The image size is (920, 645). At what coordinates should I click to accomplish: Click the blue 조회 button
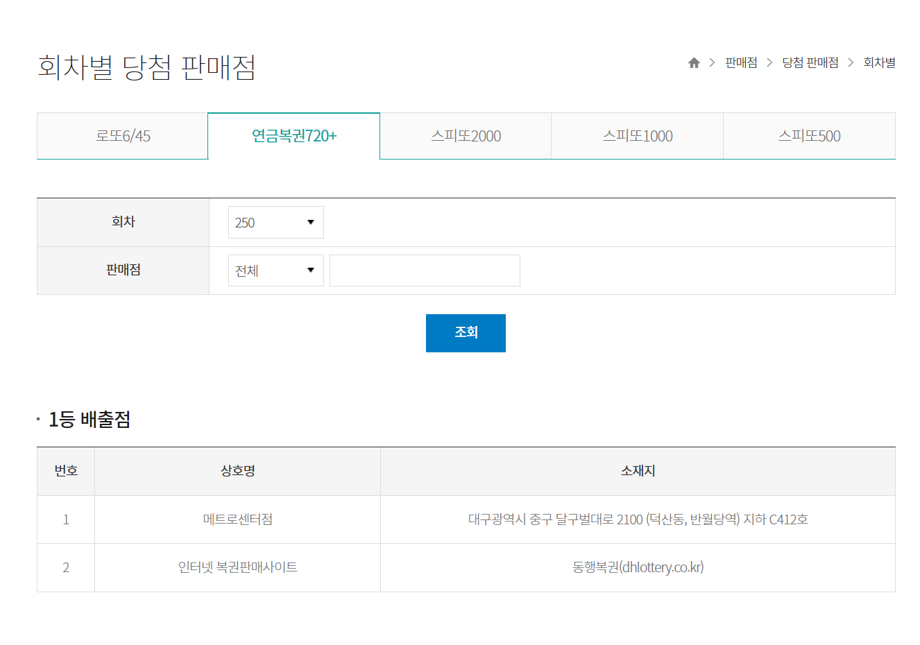[x=466, y=333]
